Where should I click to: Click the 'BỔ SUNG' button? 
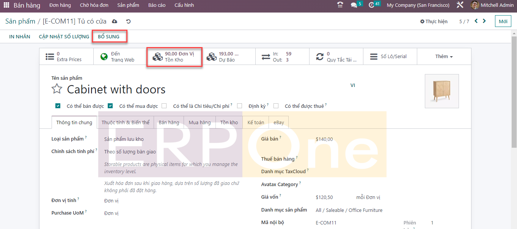point(108,37)
